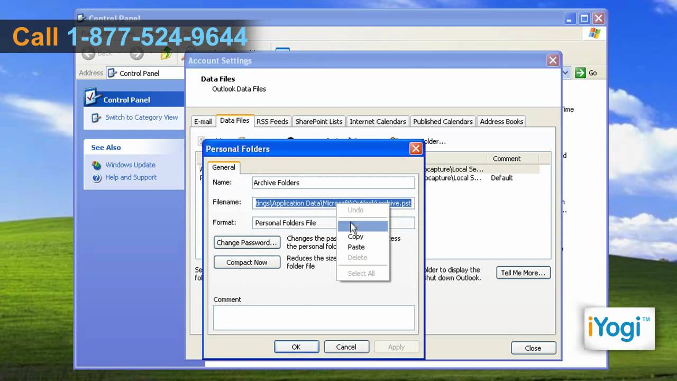
Task: Open the Help and Support link
Action: point(131,178)
